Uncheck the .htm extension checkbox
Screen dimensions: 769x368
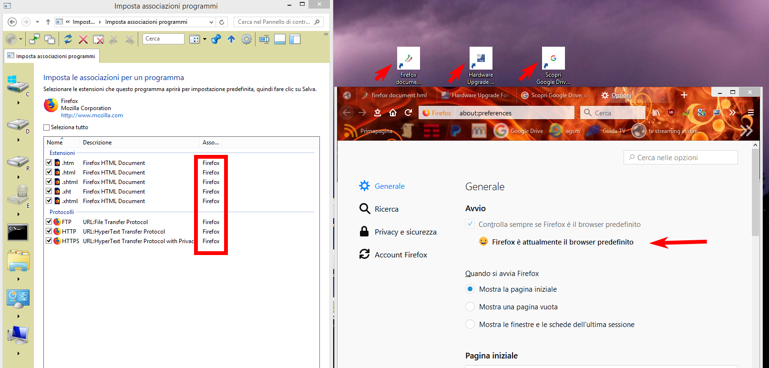pos(49,163)
